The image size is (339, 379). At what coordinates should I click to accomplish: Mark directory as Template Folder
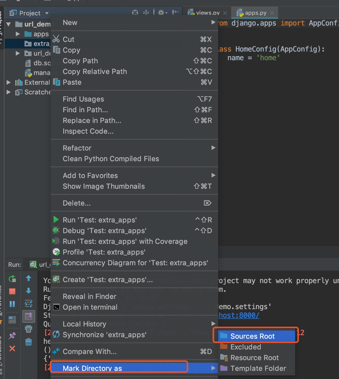(257, 368)
